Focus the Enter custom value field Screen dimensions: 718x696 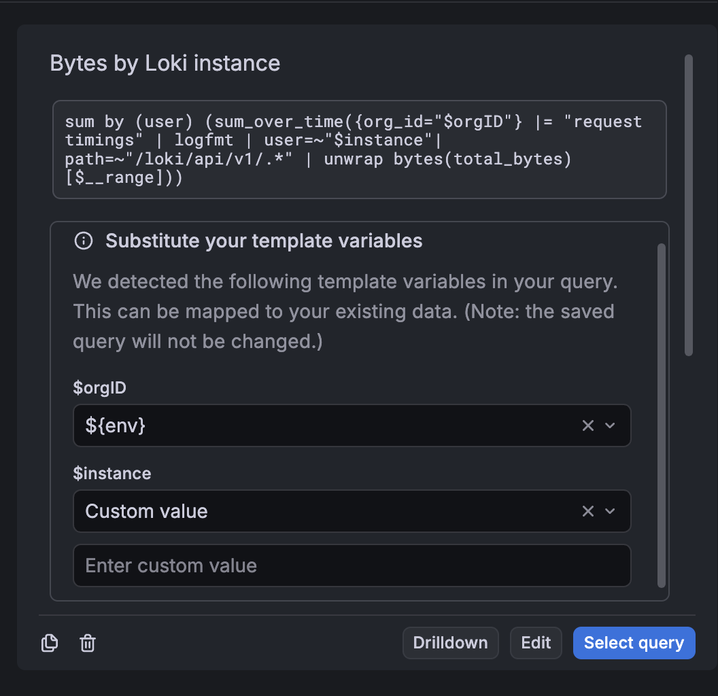click(x=352, y=565)
